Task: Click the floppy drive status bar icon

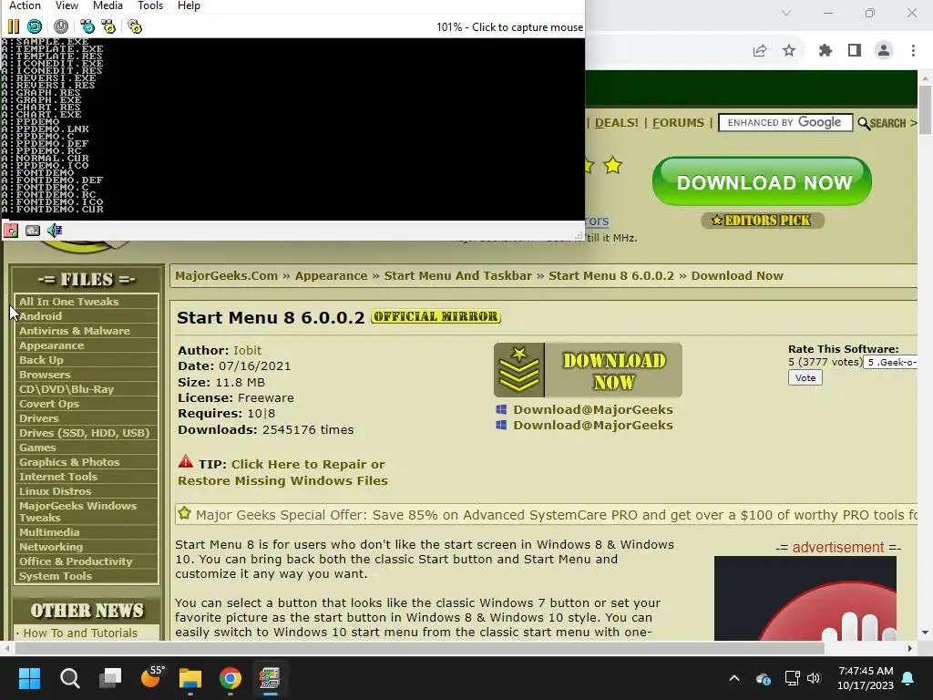Action: point(11,231)
